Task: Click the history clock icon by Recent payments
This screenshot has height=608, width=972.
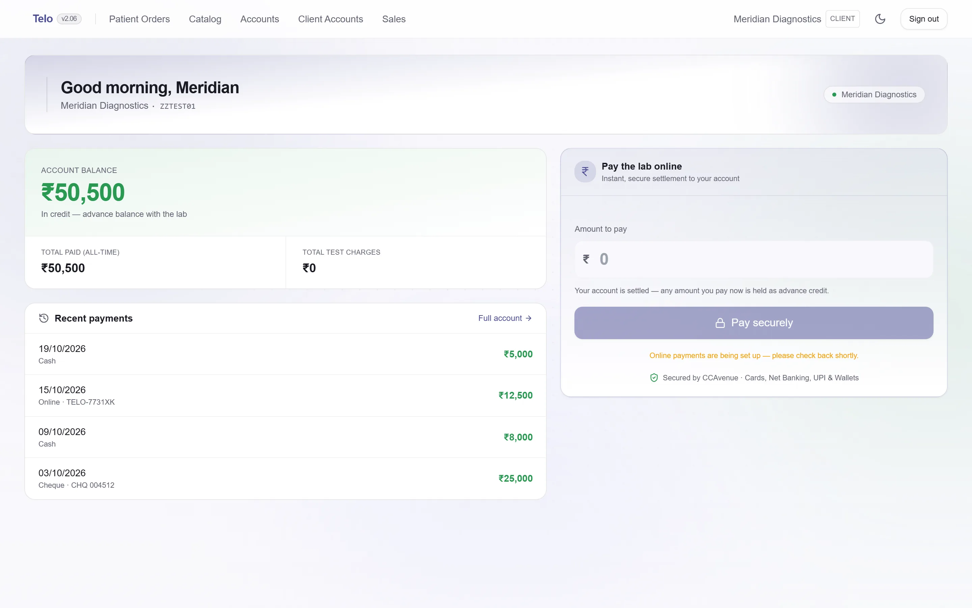Action: click(x=44, y=318)
